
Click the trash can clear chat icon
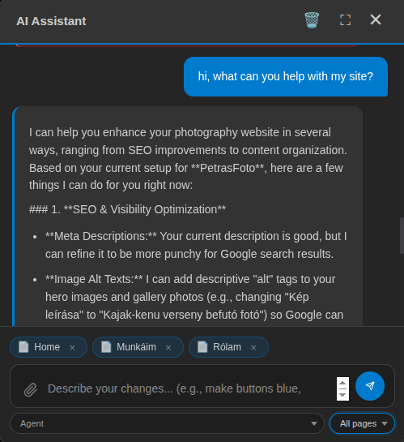pyautogui.click(x=312, y=20)
